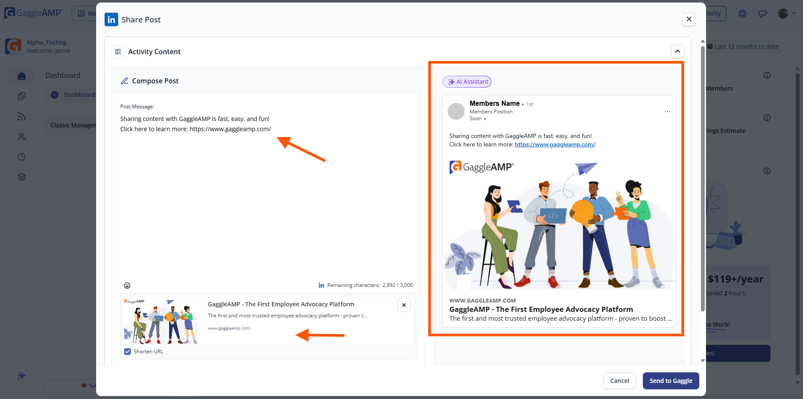Remove the GaggleAMP link preview card

pyautogui.click(x=404, y=305)
